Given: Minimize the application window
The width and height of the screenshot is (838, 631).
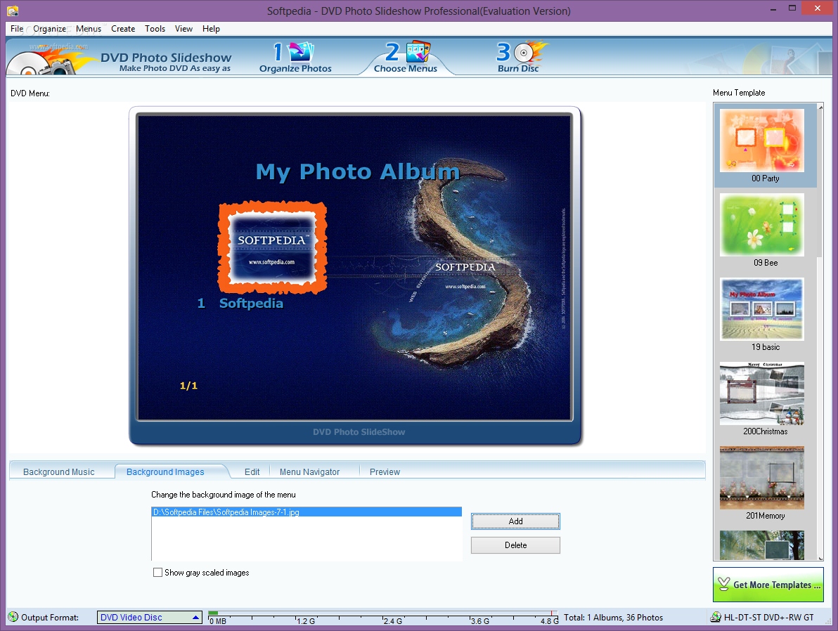Looking at the screenshot, I should (x=773, y=9).
